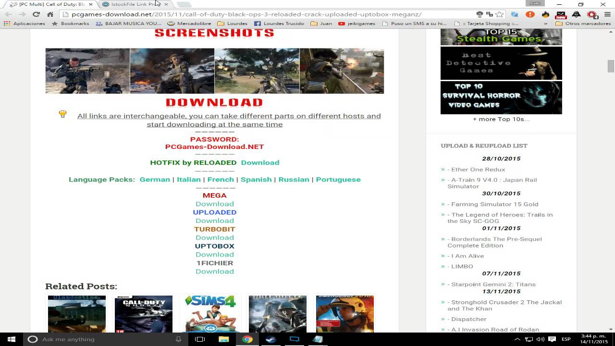Close the Call of Duty tab
The image size is (615, 346).
point(90,4)
